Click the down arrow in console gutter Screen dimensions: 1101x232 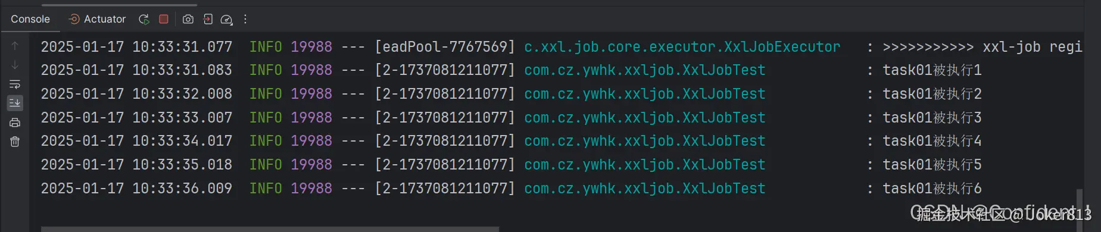pyautogui.click(x=15, y=65)
